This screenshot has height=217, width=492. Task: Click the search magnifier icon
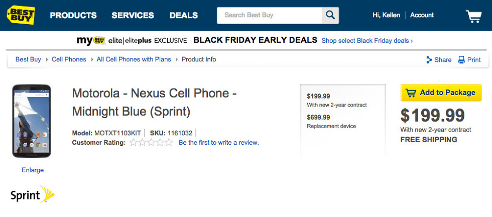[x=330, y=15]
